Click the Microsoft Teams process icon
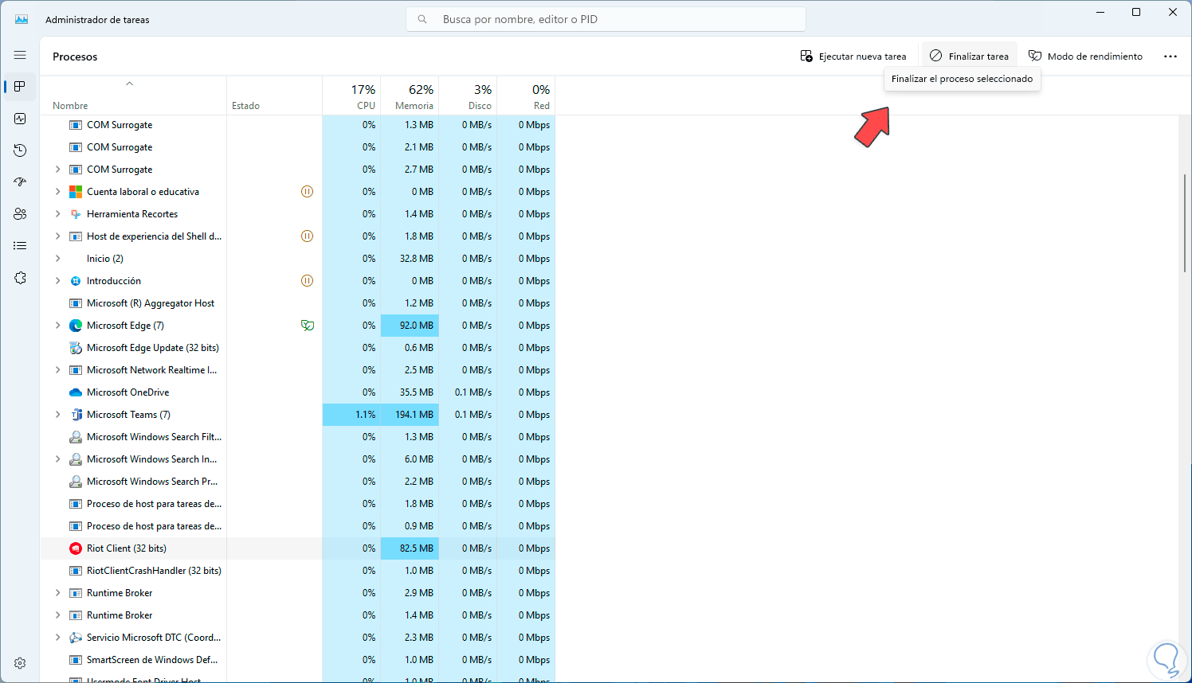 [x=76, y=415]
